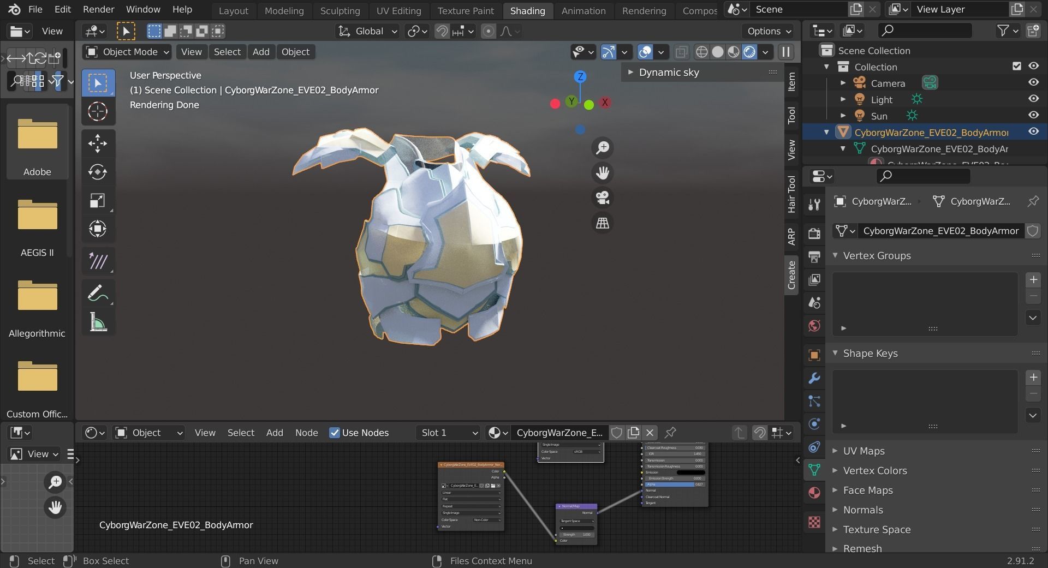Open the Texture properties tab

(x=814, y=522)
